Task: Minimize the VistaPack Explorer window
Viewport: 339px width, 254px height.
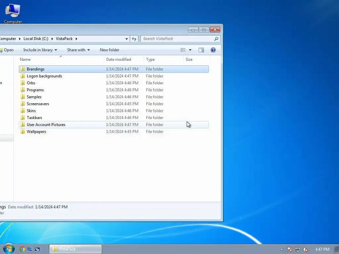Action: pyautogui.click(x=193, y=29)
